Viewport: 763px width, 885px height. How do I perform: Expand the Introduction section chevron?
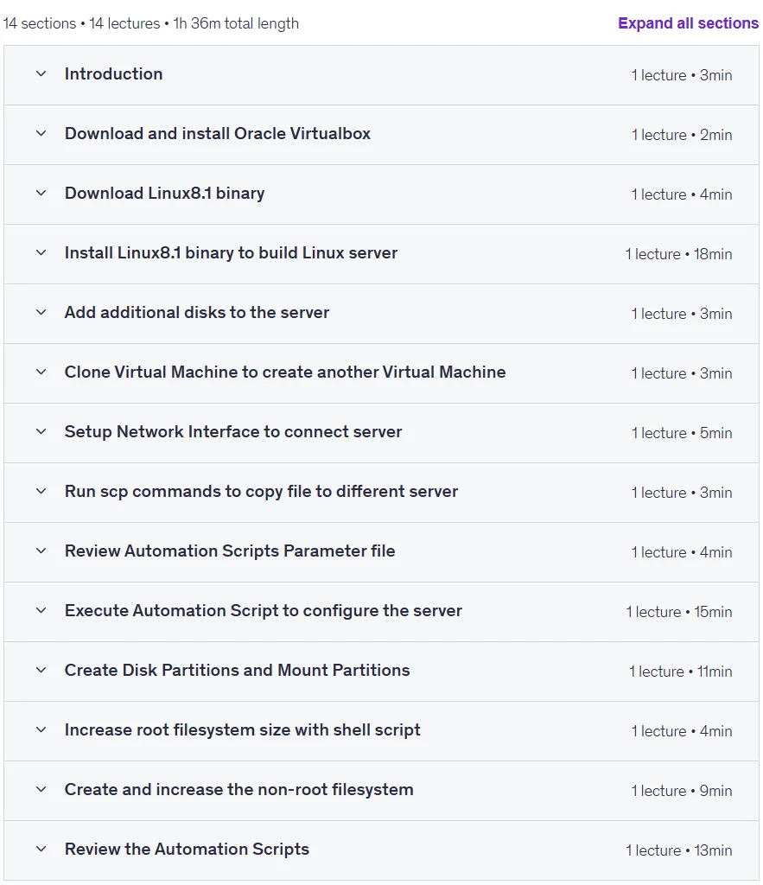click(41, 74)
